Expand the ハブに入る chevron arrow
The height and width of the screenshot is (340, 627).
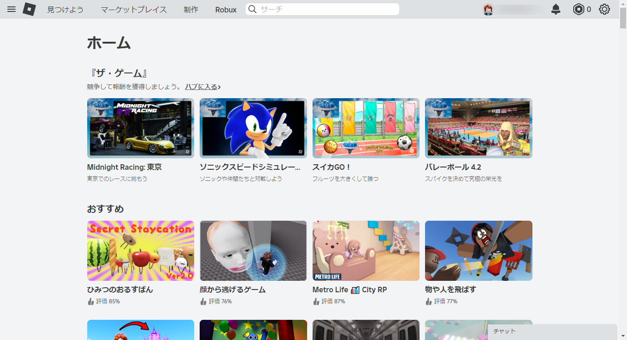(219, 87)
